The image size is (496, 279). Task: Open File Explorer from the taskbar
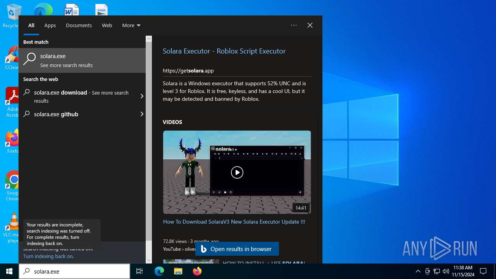[x=178, y=271]
